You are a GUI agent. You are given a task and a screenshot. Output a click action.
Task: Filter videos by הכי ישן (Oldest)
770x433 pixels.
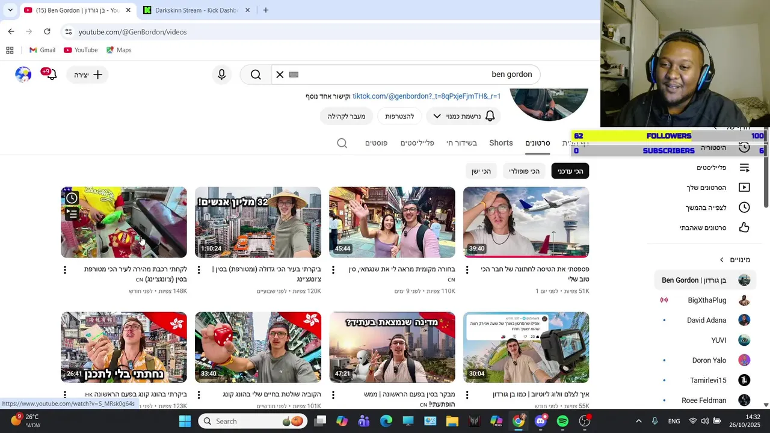[481, 171]
